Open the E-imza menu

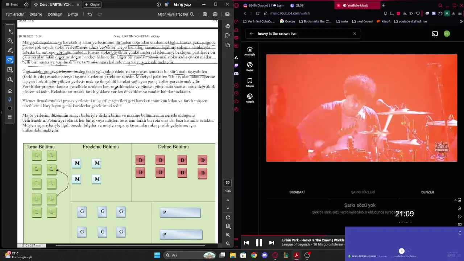pyautogui.click(x=72, y=14)
